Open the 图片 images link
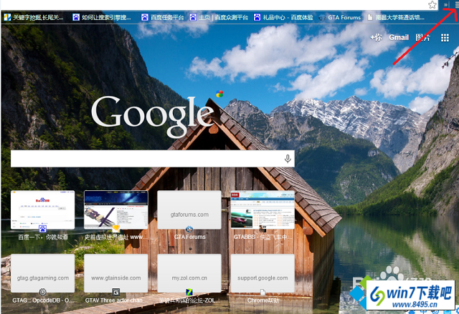 [423, 37]
